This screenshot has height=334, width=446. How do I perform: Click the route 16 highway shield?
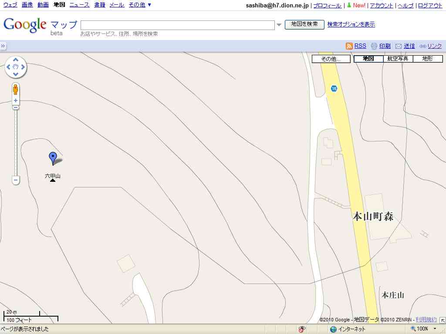334,88
